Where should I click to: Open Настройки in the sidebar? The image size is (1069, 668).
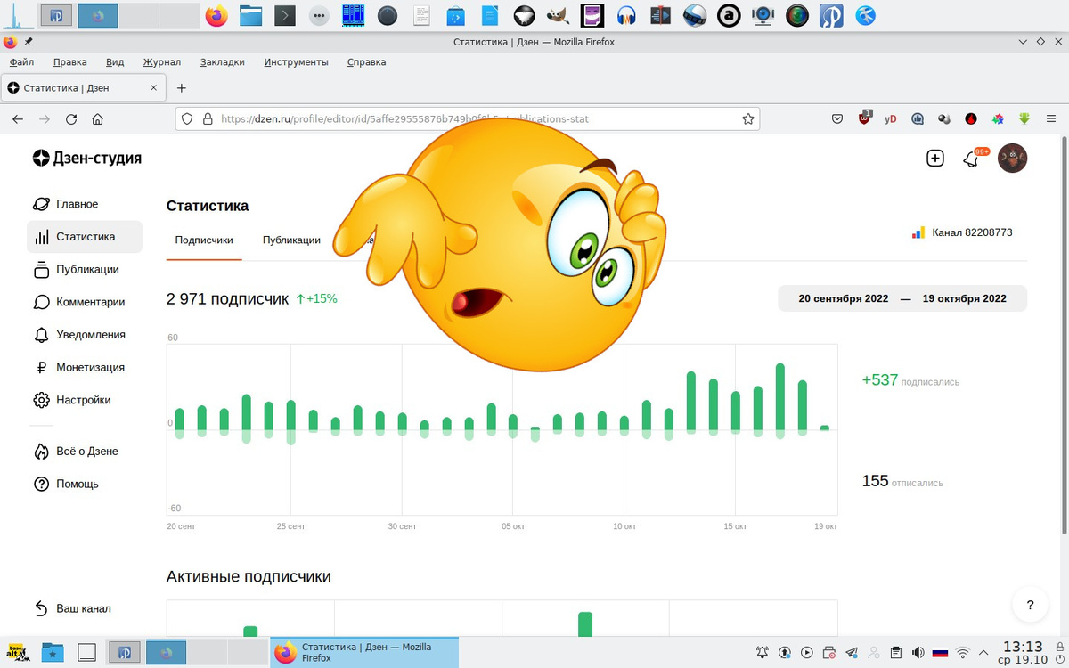(x=83, y=400)
